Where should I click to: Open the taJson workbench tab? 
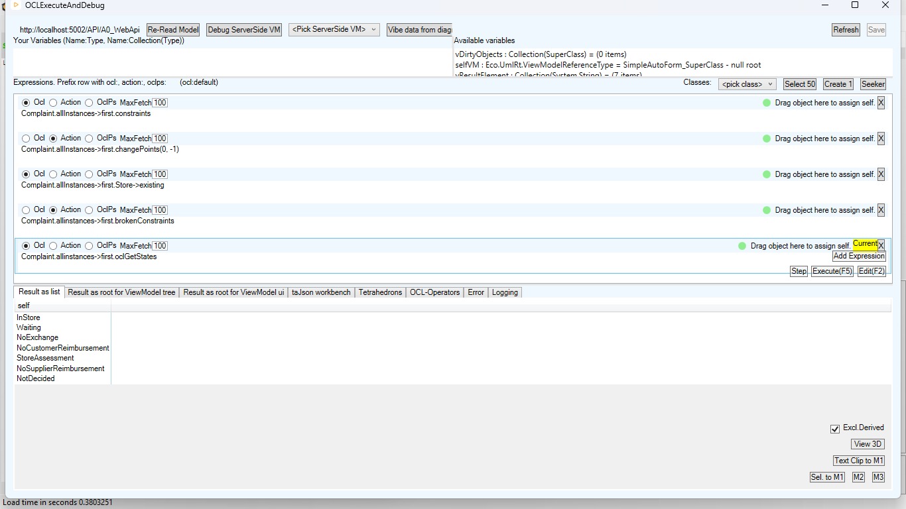(x=321, y=292)
